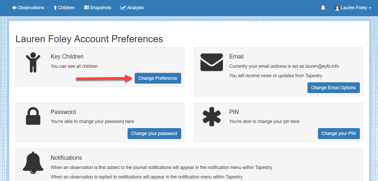
Task: Click Lauren Foley's profile avatar thumbnail
Action: [x=337, y=8]
